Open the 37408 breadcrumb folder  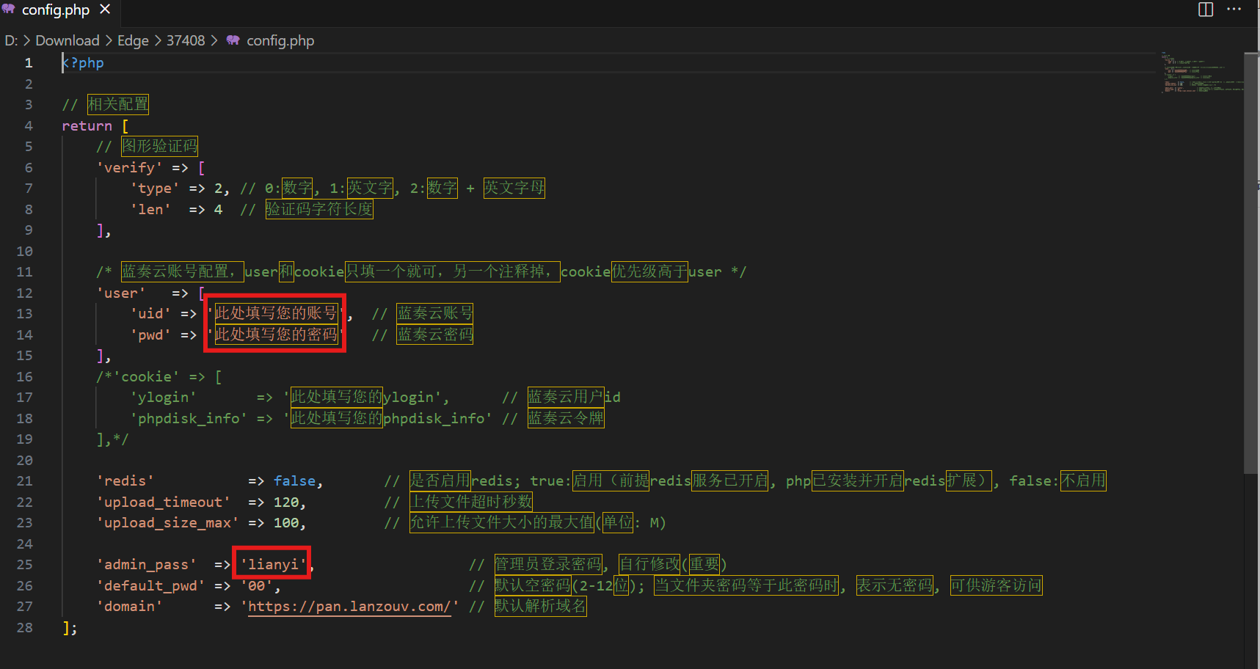click(x=186, y=40)
